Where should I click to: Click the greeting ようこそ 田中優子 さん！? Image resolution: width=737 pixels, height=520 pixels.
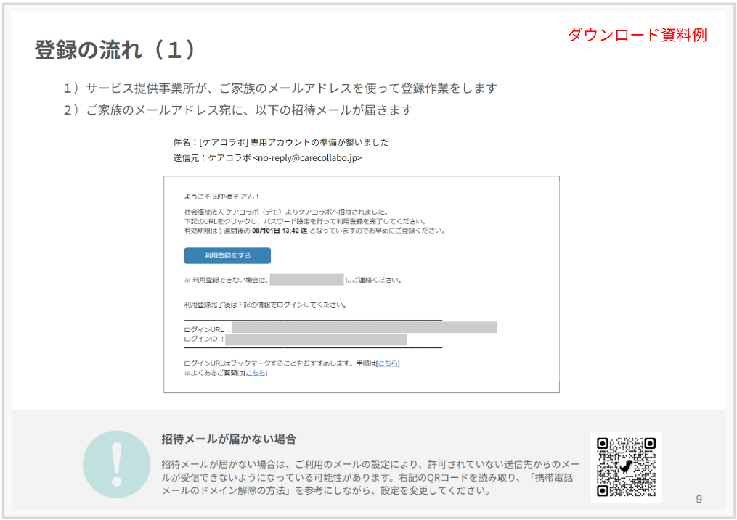(221, 197)
